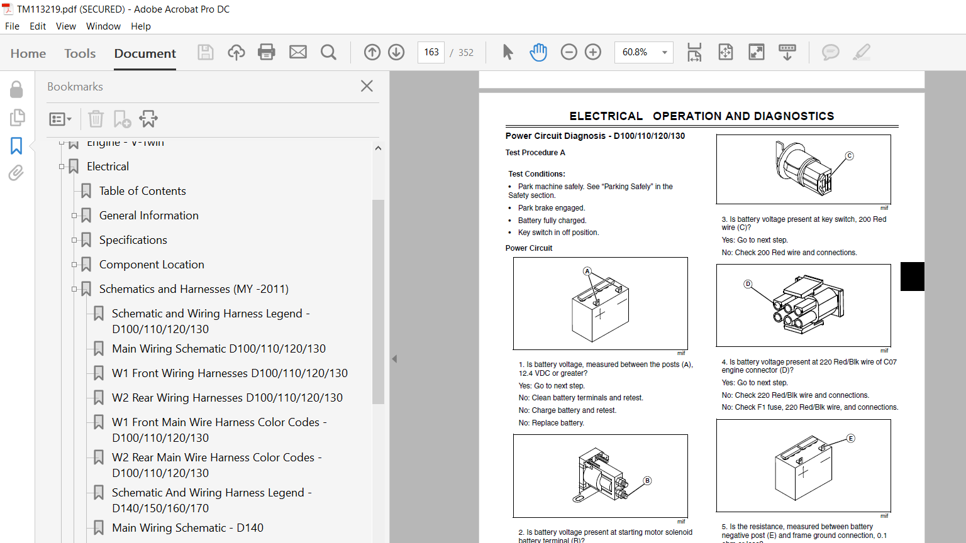The image size is (966, 543).
Task: Open W1 Front Wiring Harnesses bookmark
Action: 230,373
